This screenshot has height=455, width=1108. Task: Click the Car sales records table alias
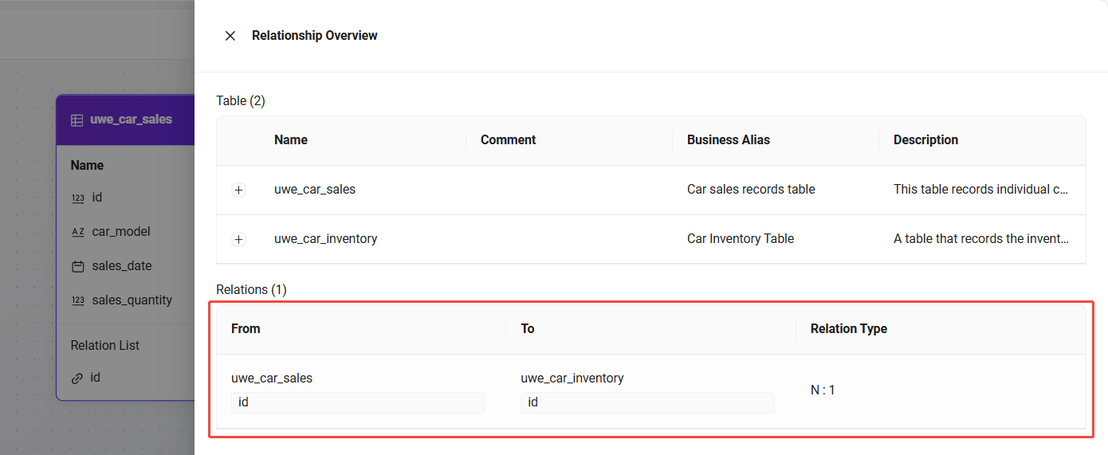pos(751,190)
